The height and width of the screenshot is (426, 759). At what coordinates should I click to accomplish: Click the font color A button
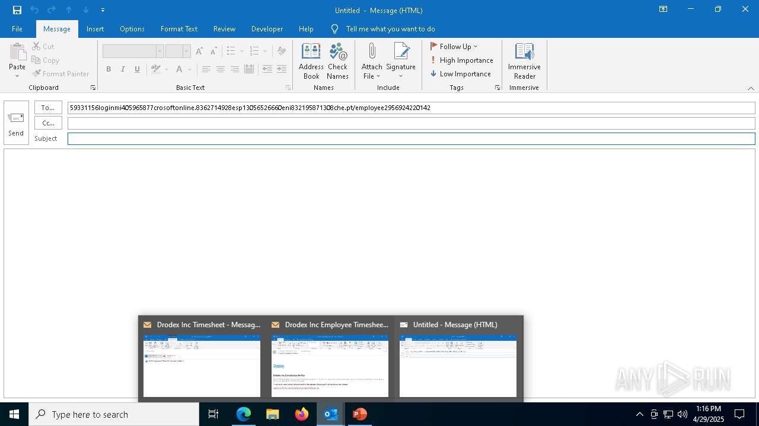[x=179, y=69]
